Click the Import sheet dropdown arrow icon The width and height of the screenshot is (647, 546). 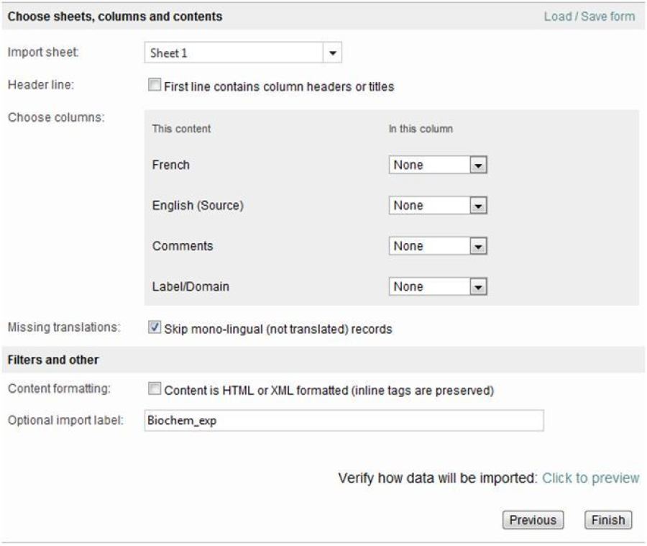click(332, 52)
